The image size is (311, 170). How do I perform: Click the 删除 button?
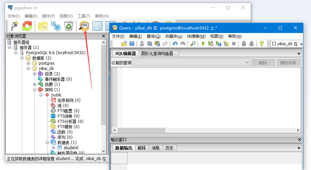pos(263,63)
